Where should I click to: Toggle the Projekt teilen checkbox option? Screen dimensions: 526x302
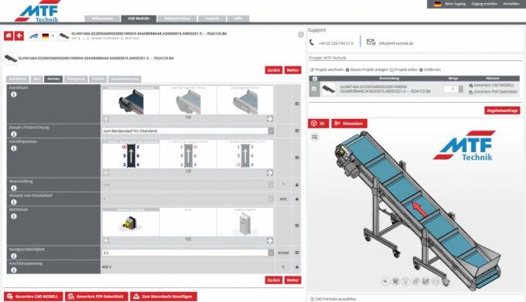pyautogui.click(x=391, y=70)
